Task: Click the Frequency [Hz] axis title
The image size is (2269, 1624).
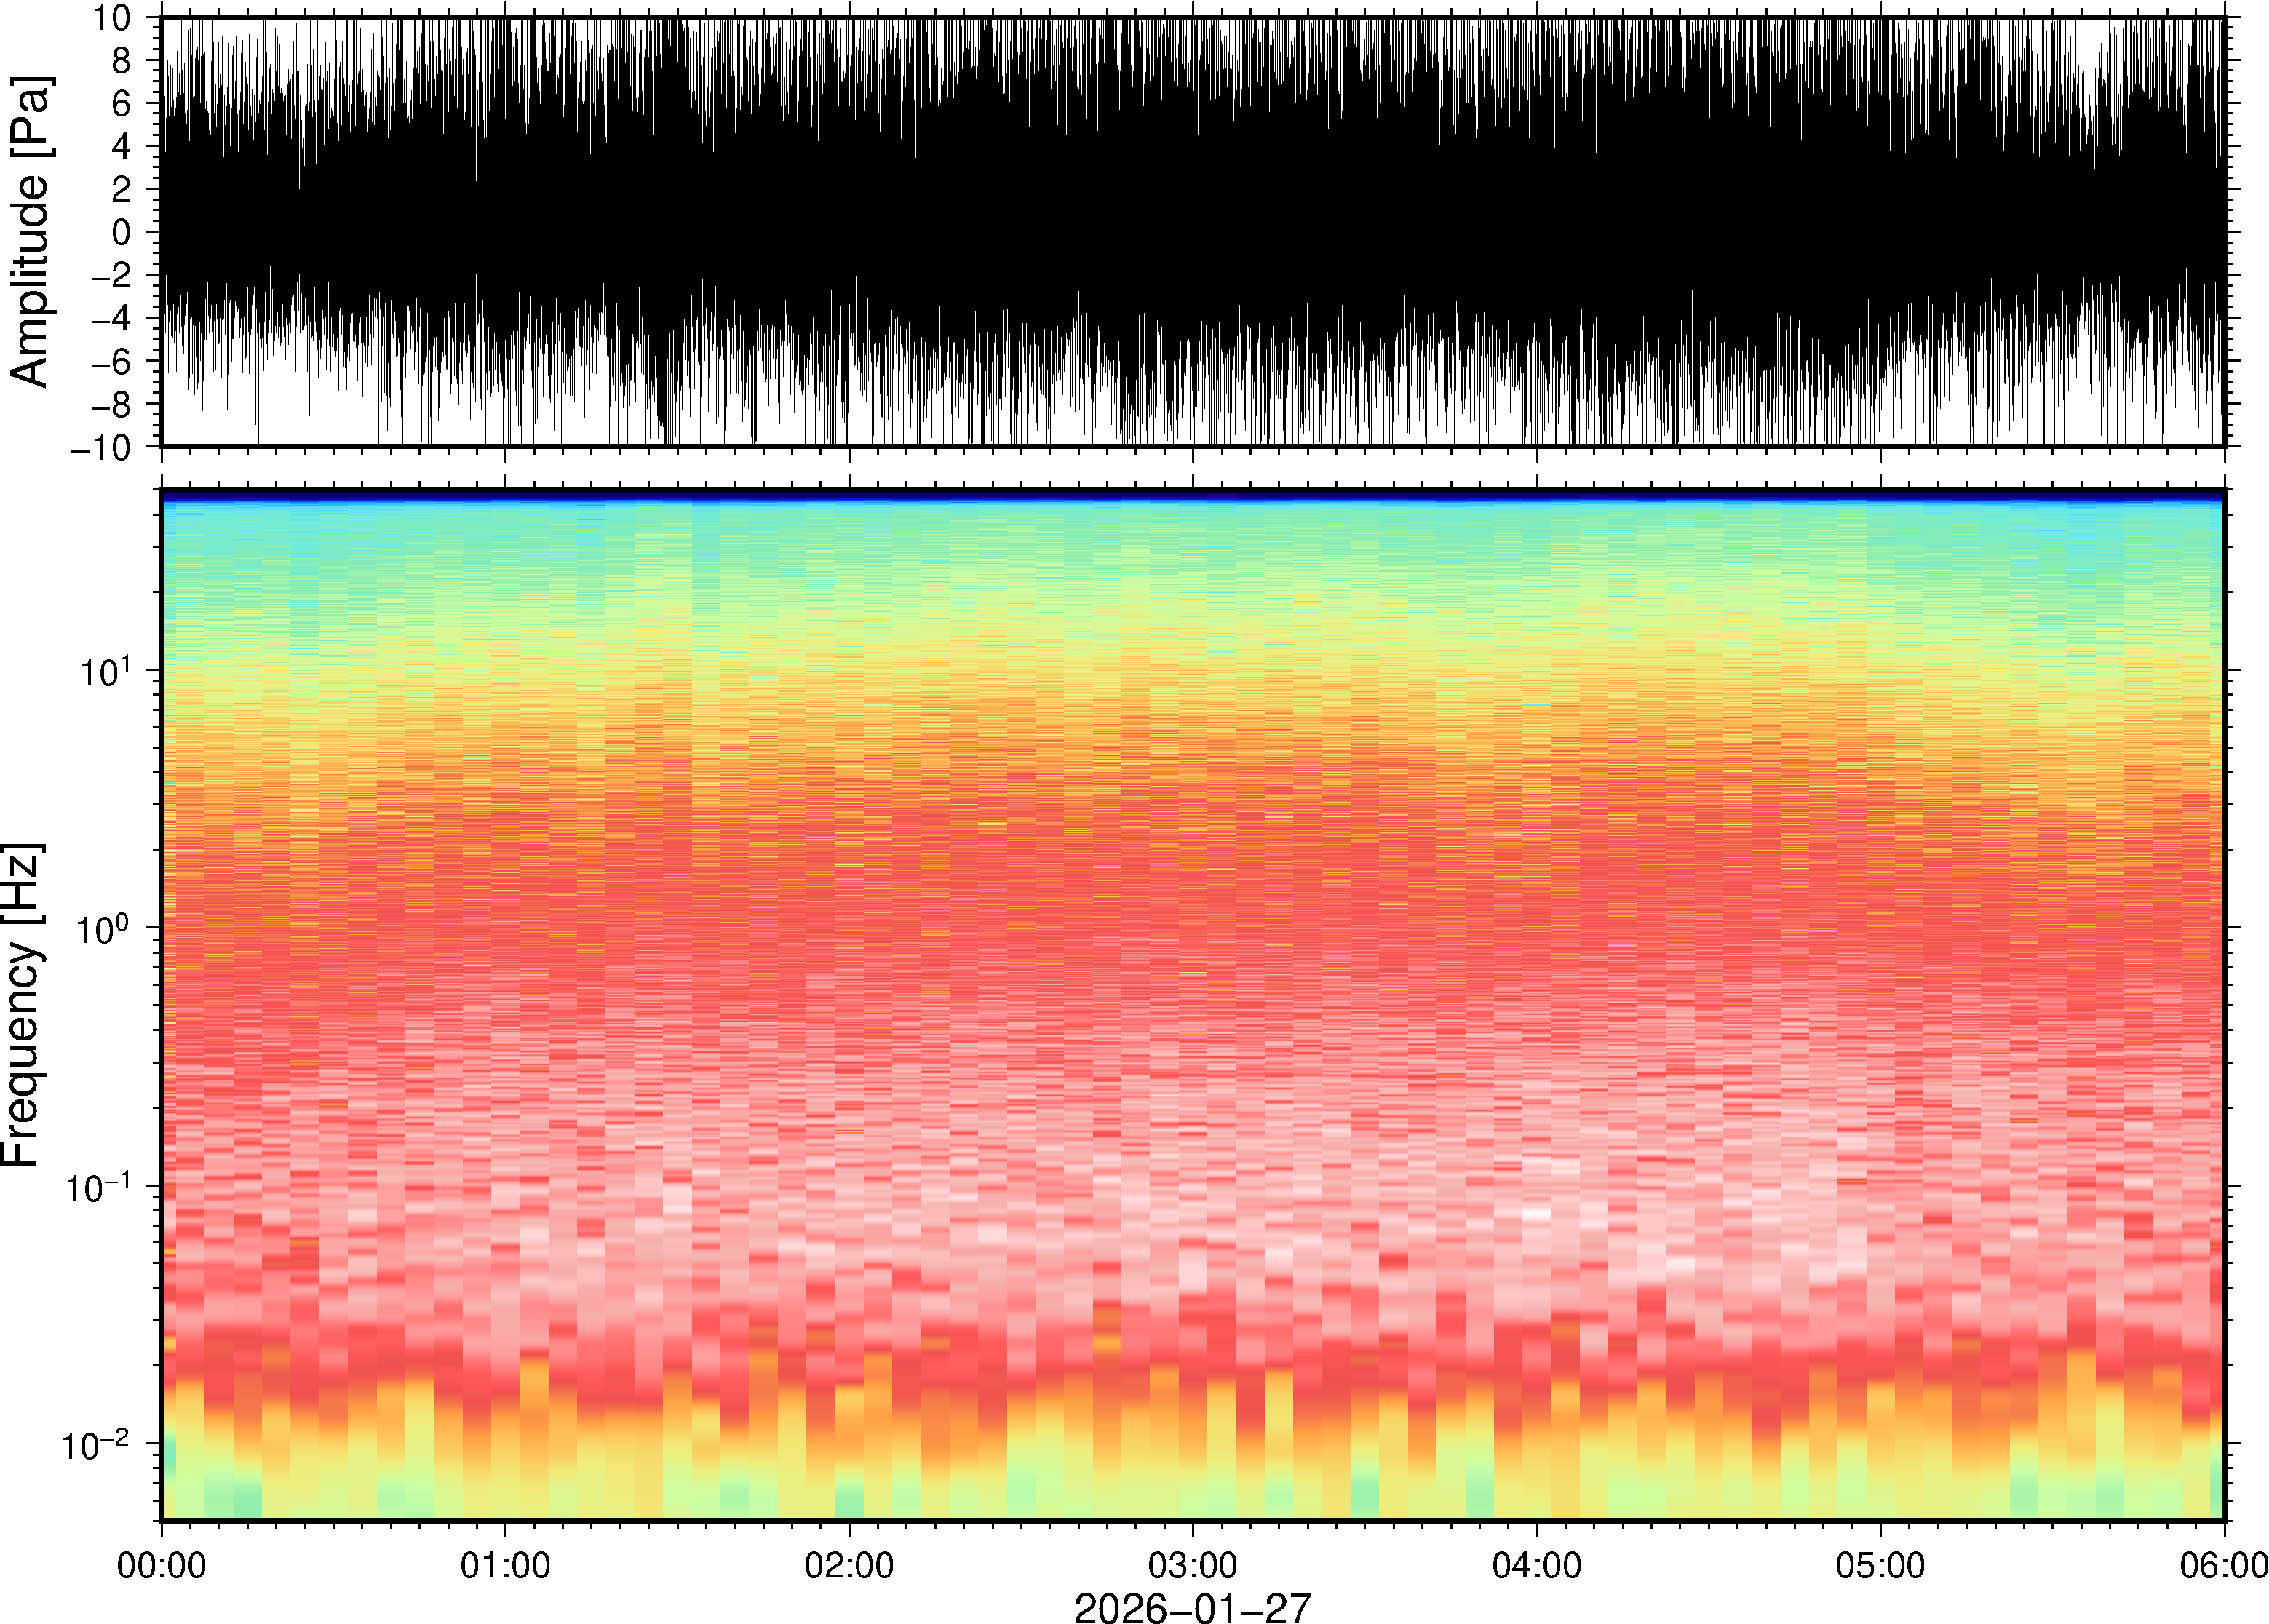Action: (22, 1005)
